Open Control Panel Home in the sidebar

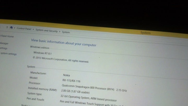tap(7, 36)
